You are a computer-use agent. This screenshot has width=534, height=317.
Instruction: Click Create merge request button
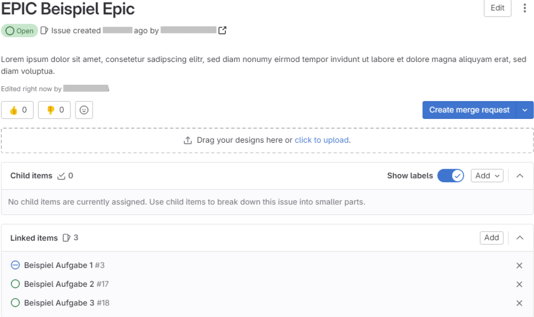[x=469, y=110]
